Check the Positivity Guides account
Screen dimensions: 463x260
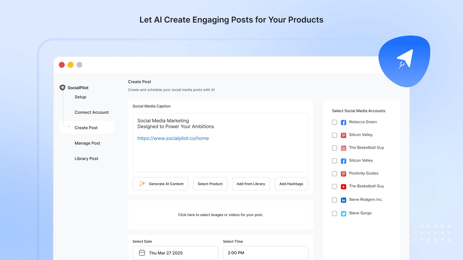(334, 174)
